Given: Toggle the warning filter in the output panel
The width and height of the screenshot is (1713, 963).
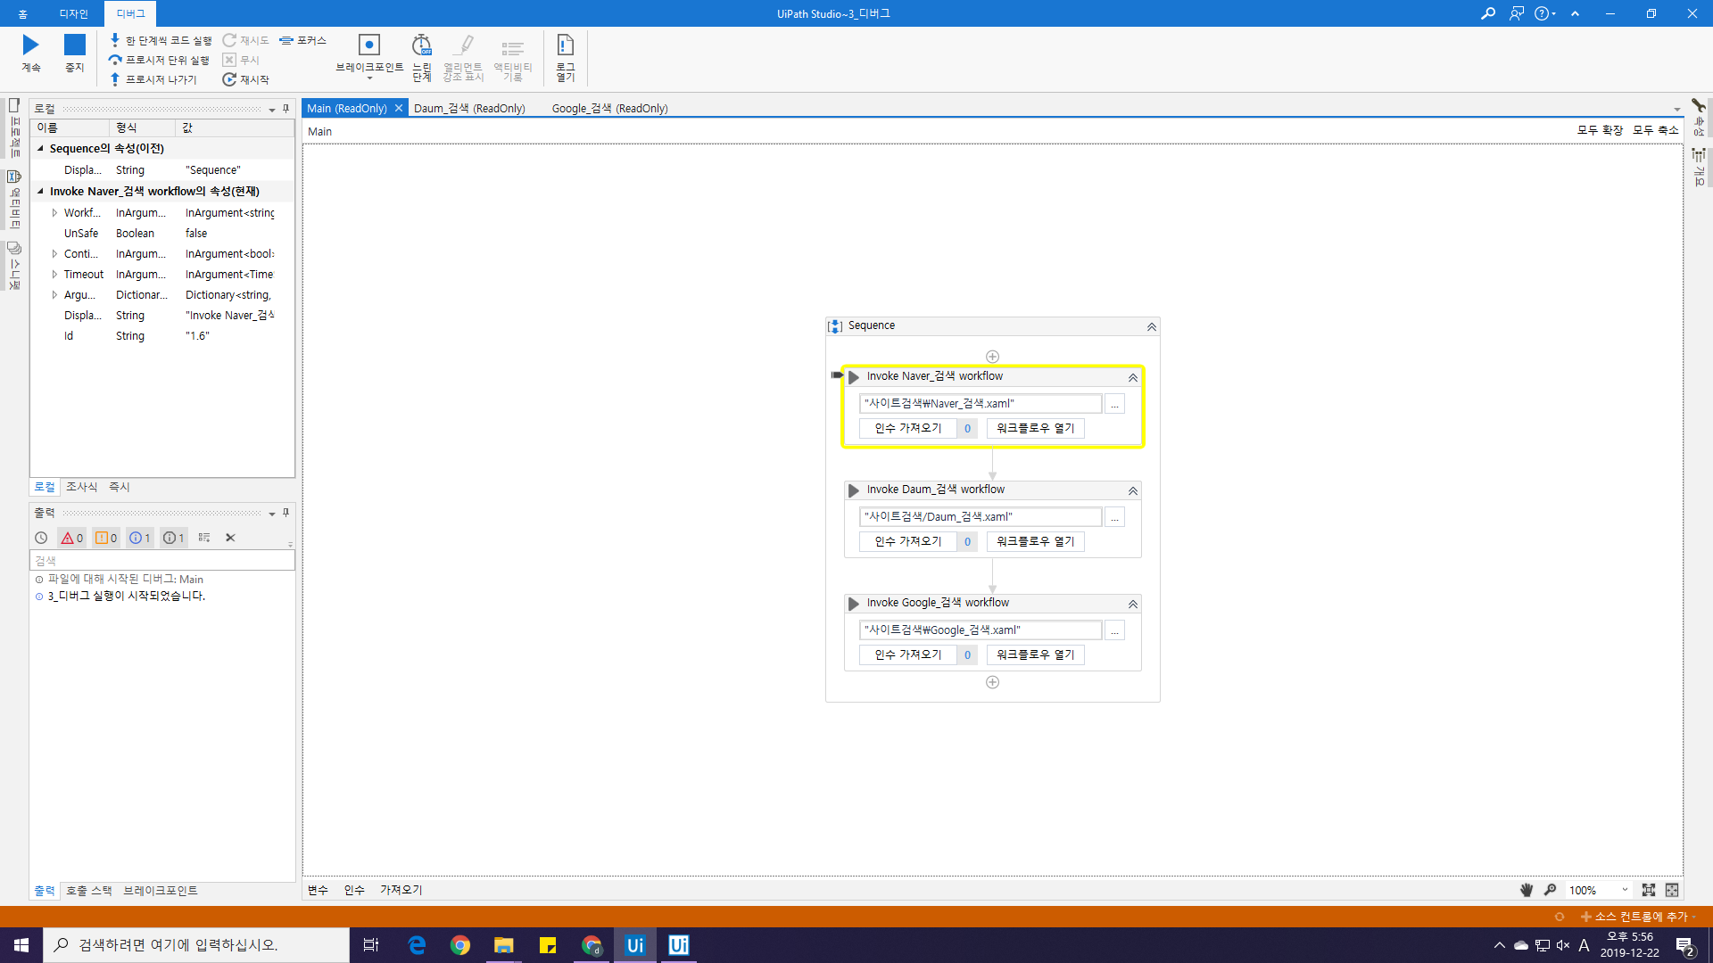Looking at the screenshot, I should [x=106, y=538].
